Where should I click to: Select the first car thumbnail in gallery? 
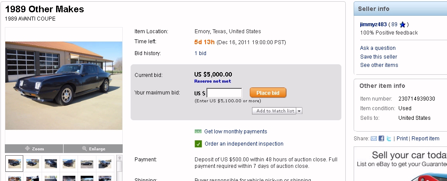pyautogui.click(x=14, y=164)
